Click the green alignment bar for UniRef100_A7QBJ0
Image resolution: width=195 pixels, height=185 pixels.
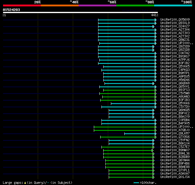pyautogui.click(x=125, y=130)
